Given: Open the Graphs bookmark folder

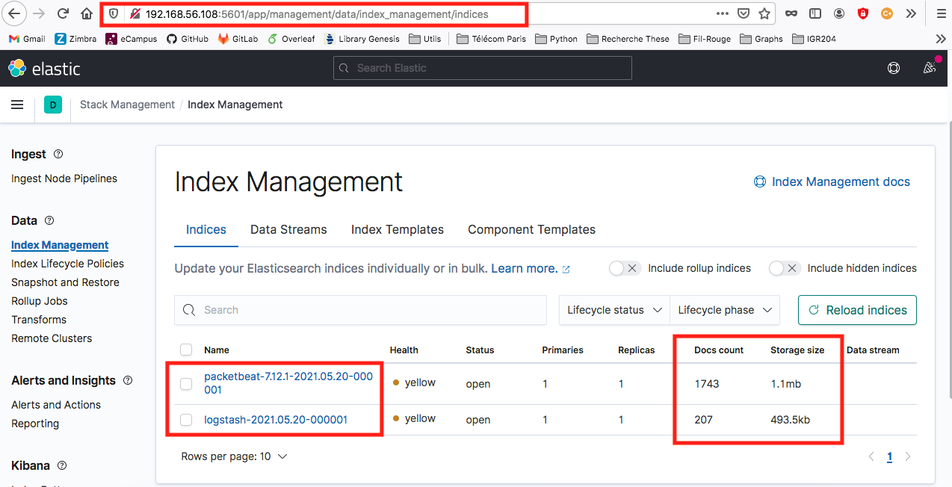Looking at the screenshot, I should tap(761, 39).
